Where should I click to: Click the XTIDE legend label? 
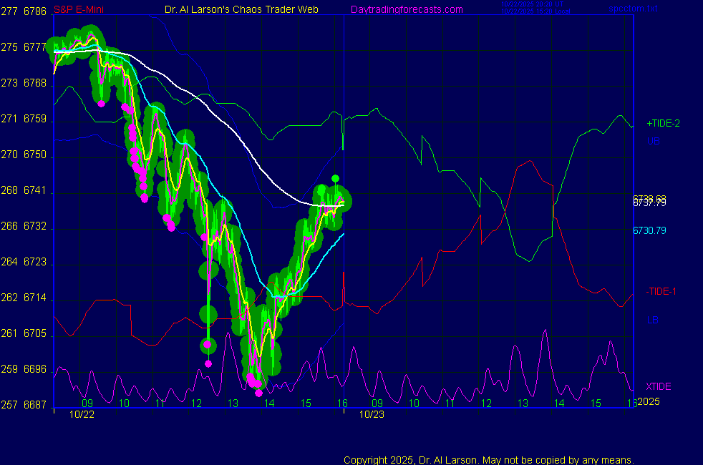point(659,386)
